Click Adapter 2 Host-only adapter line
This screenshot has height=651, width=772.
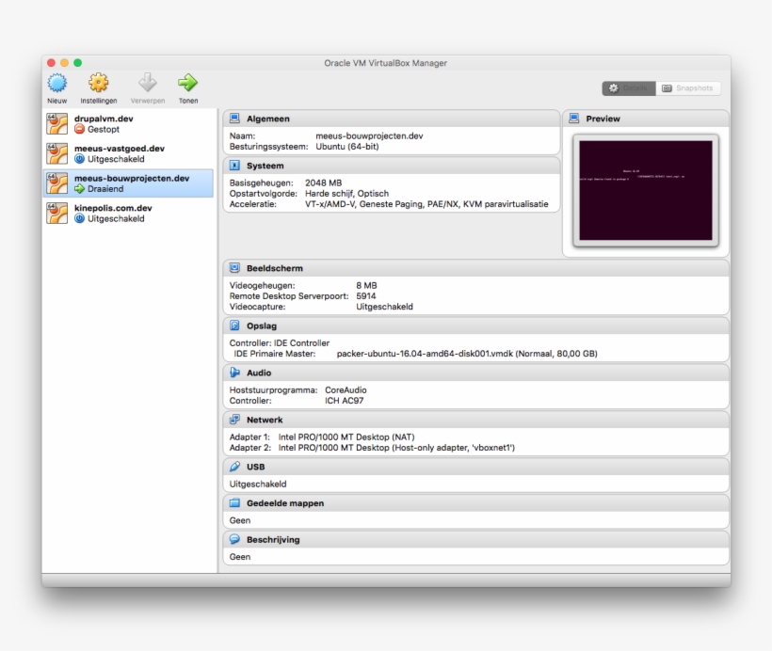point(372,448)
